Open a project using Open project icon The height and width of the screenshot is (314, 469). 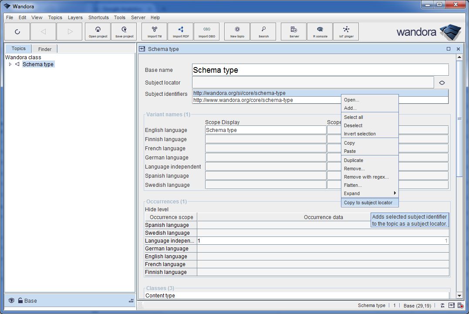98,31
